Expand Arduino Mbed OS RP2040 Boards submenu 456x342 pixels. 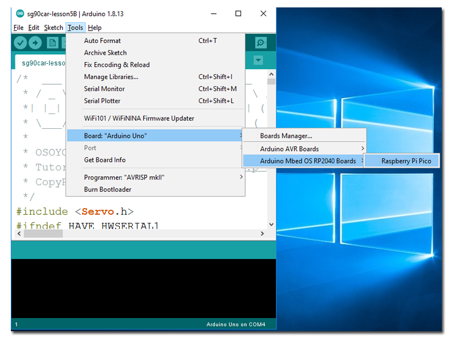[304, 161]
